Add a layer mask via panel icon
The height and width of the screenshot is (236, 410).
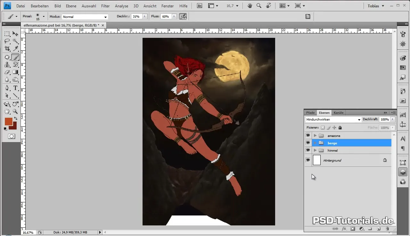point(353,229)
